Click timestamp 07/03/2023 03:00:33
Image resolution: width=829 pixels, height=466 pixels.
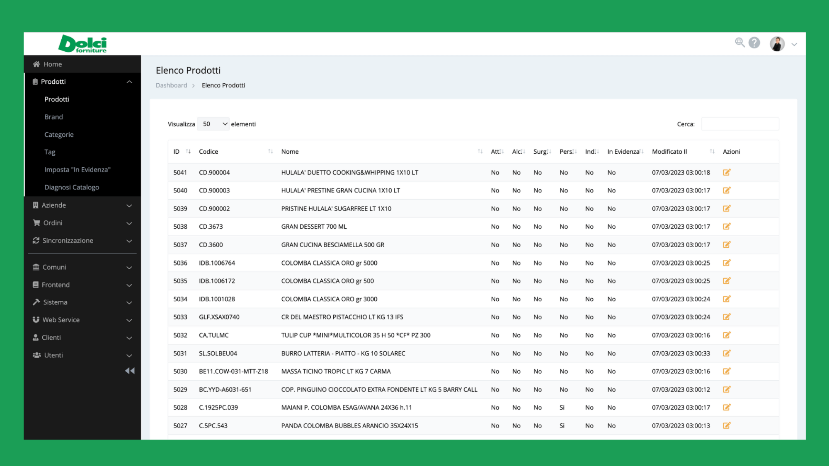coord(681,353)
